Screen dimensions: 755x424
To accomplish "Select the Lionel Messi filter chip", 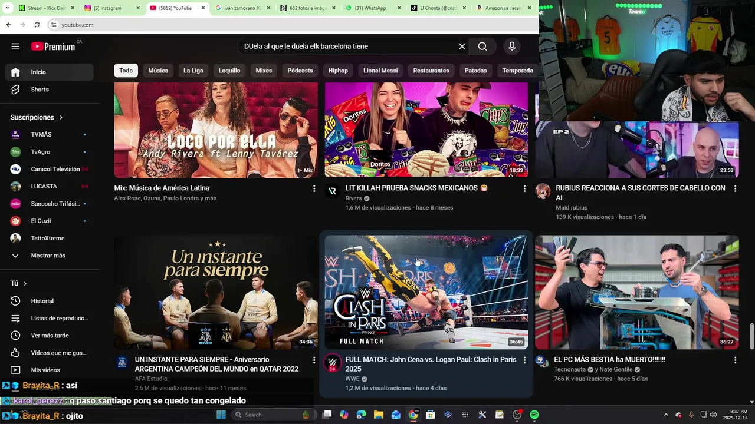I will 380,71.
